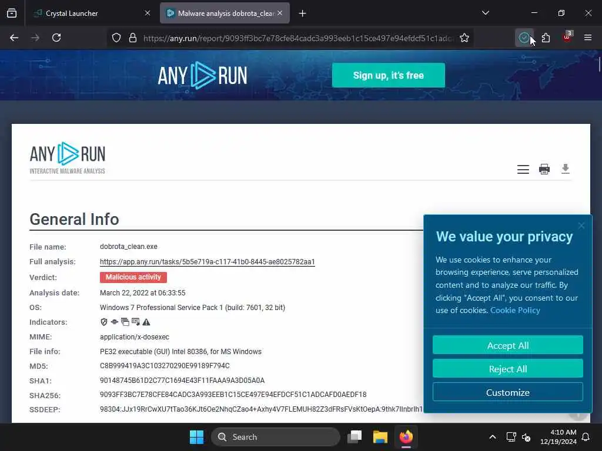
Task: Click the ANY.RUN logo in the banner
Action: (202, 76)
